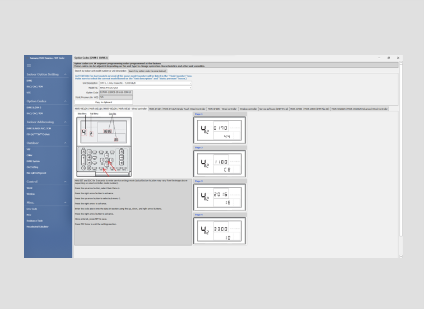The height and width of the screenshot is (309, 424).
Task: Maximize the application window
Action: tap(389, 58)
